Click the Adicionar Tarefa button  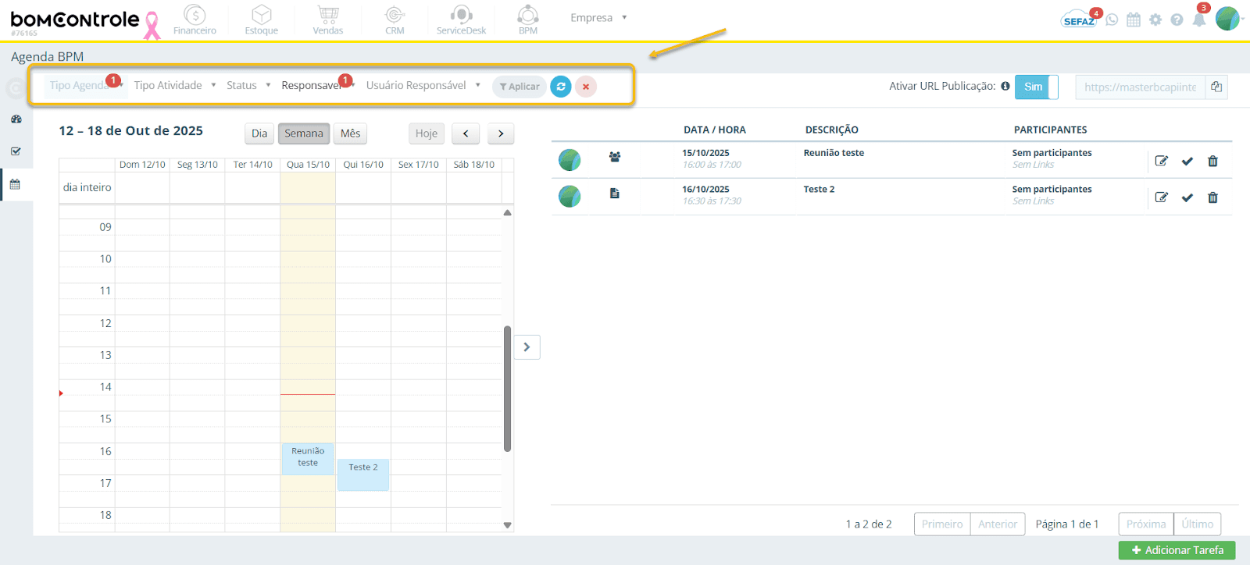point(1177,550)
